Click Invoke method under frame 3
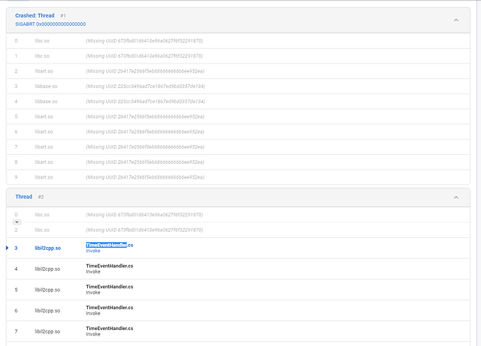This screenshot has width=481, height=346. [94, 251]
